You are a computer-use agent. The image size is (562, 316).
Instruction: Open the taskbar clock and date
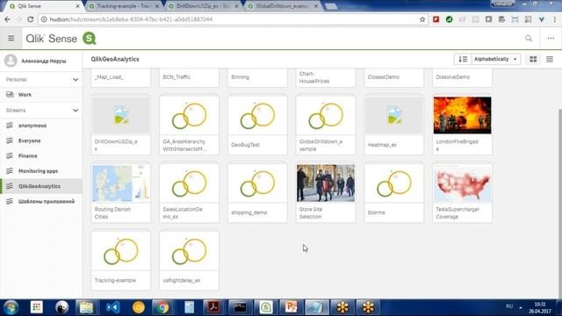tap(540, 307)
